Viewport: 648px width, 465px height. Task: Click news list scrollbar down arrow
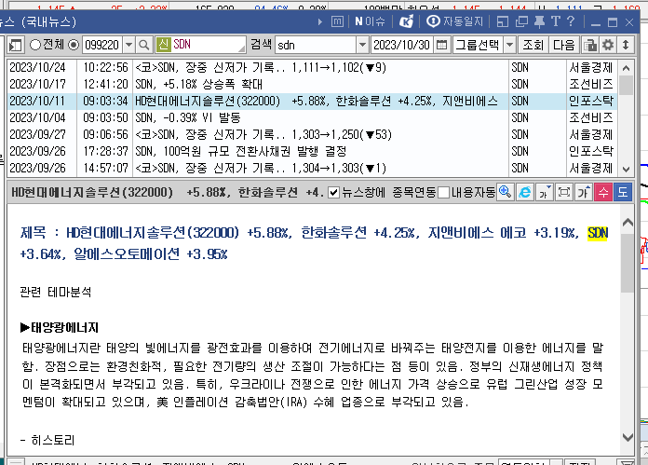(x=626, y=170)
